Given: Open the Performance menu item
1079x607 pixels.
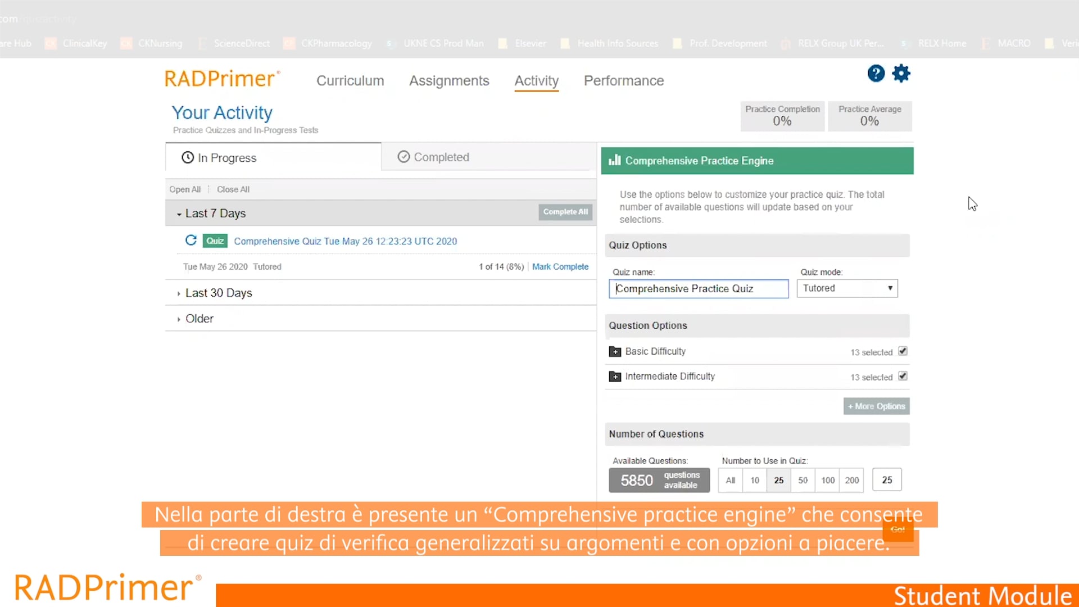Looking at the screenshot, I should coord(624,80).
